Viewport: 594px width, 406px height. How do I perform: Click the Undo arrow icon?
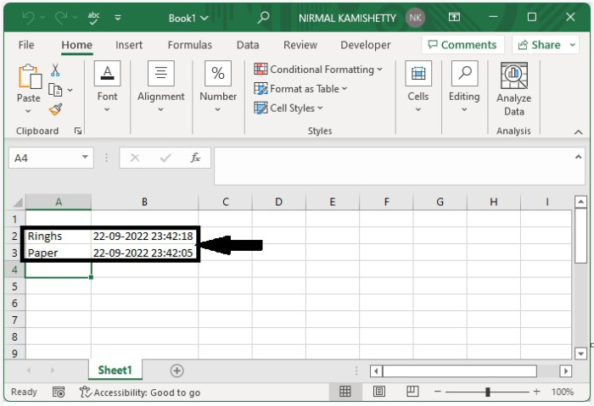[28, 18]
